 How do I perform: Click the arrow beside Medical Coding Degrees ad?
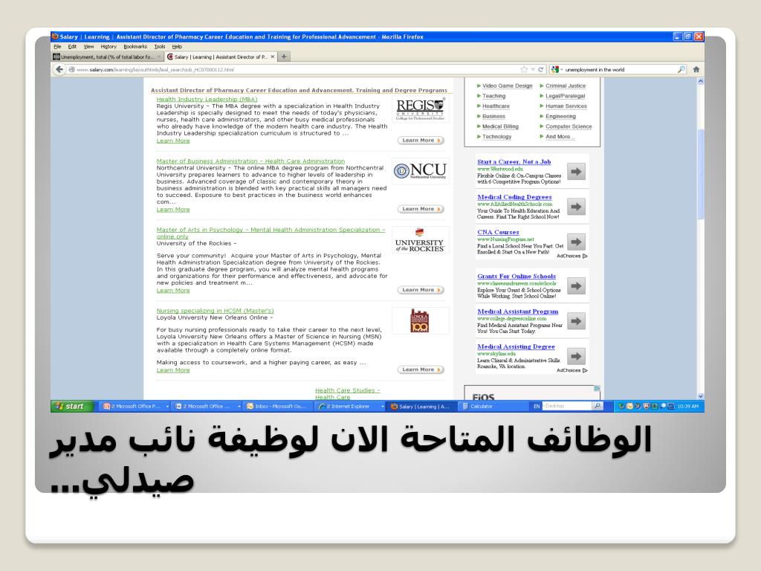pos(576,207)
